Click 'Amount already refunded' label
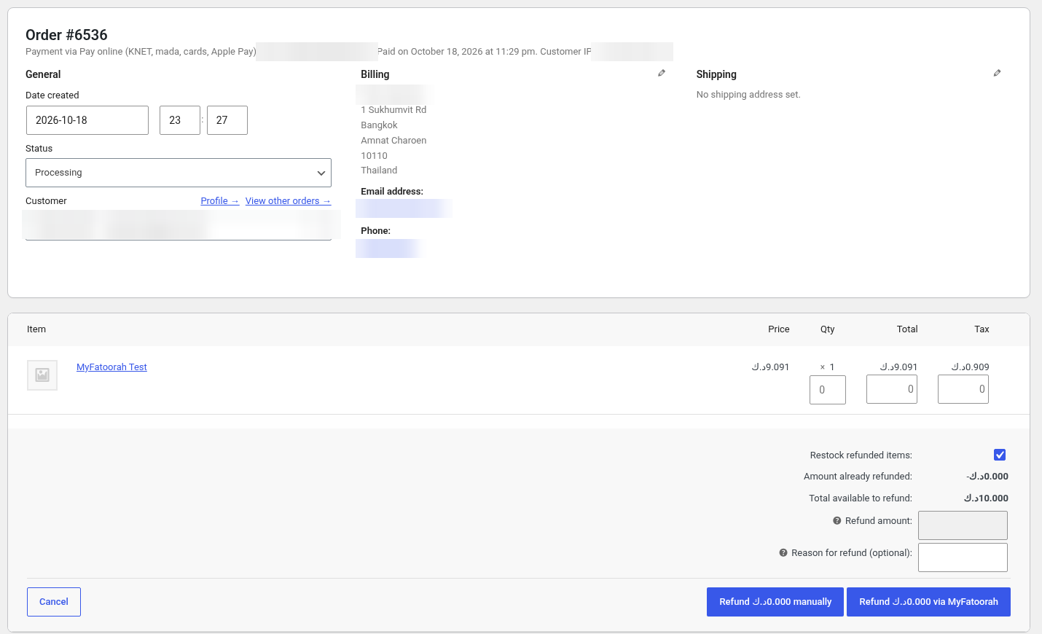1042x634 pixels. point(858,477)
